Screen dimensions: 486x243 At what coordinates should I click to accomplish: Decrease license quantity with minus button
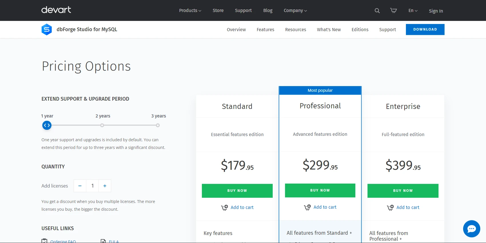pos(80,186)
